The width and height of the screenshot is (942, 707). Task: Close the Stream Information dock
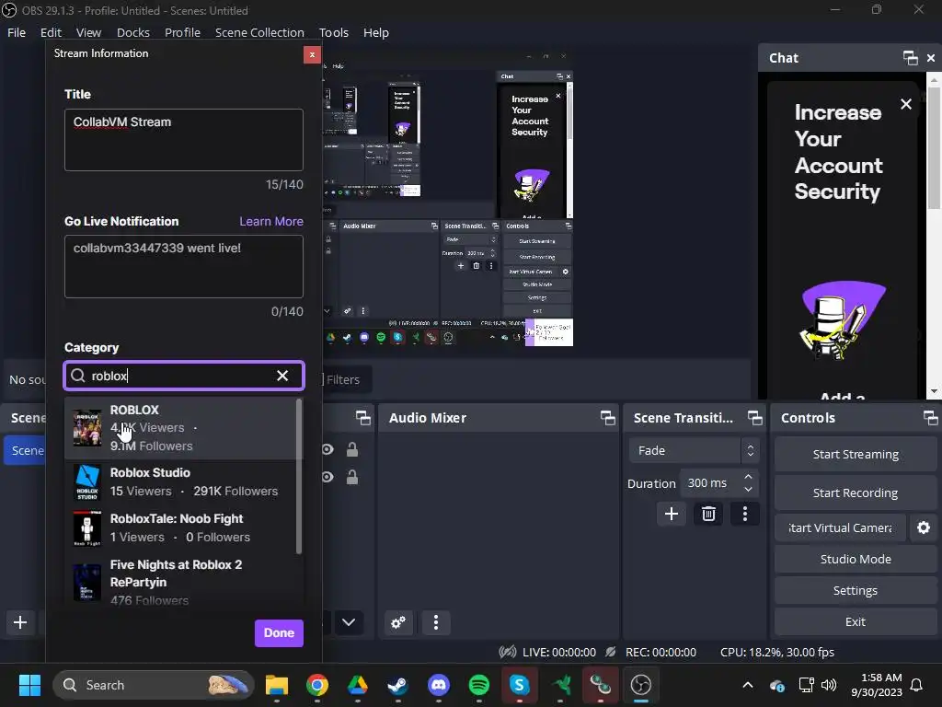(x=312, y=54)
